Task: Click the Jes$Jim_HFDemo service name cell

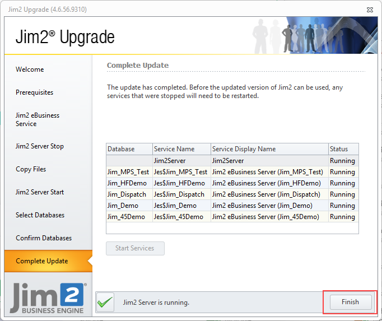Action: [x=181, y=183]
